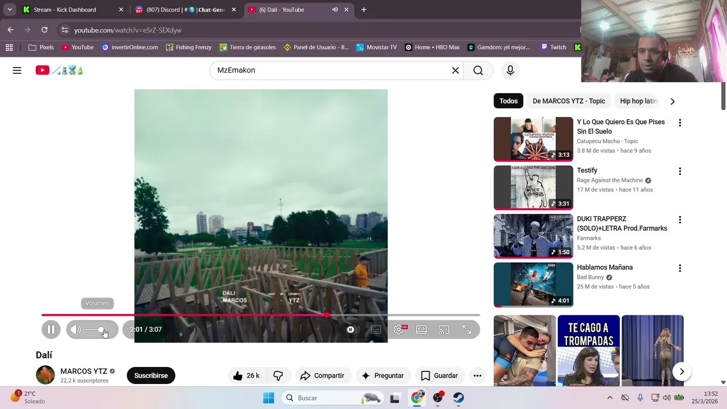Open the Testify video by Rage Against the Machine
Image resolution: width=727 pixels, height=409 pixels.
(533, 187)
